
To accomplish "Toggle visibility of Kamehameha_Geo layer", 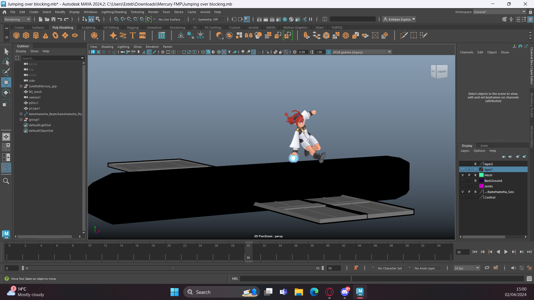I will coord(462,192).
